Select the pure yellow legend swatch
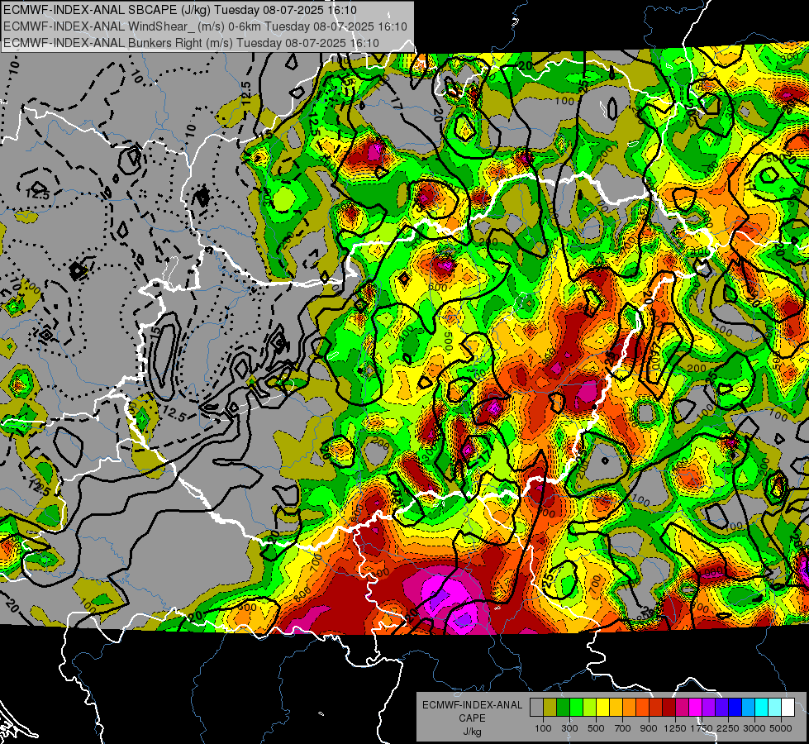 [x=602, y=708]
